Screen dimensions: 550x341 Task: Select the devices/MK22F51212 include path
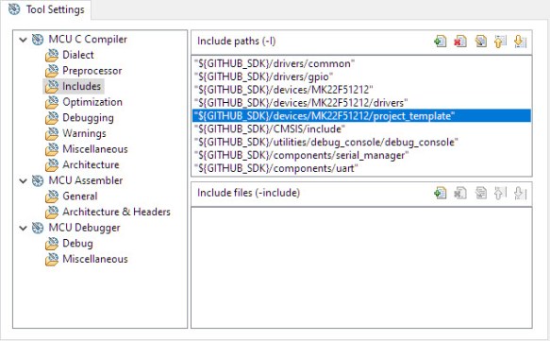coord(361,90)
